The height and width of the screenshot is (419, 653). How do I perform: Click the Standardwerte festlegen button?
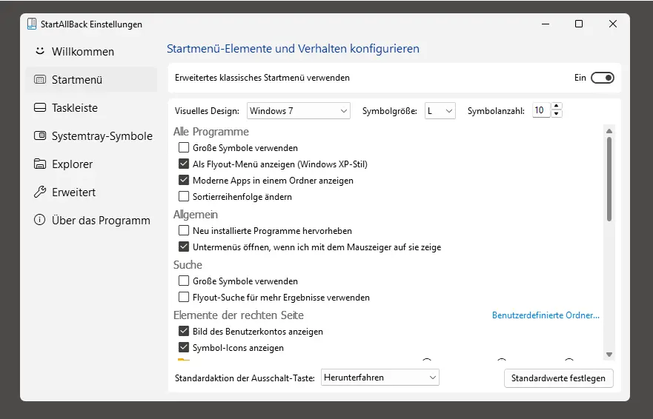pos(558,378)
